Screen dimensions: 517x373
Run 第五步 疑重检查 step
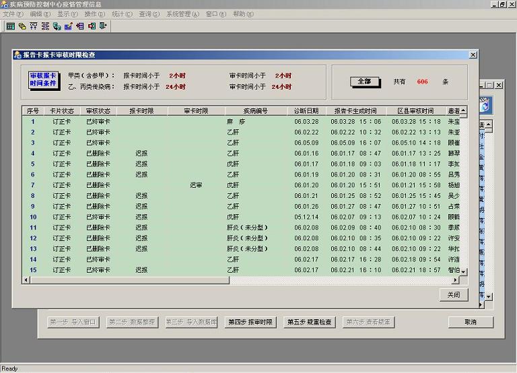click(x=309, y=322)
